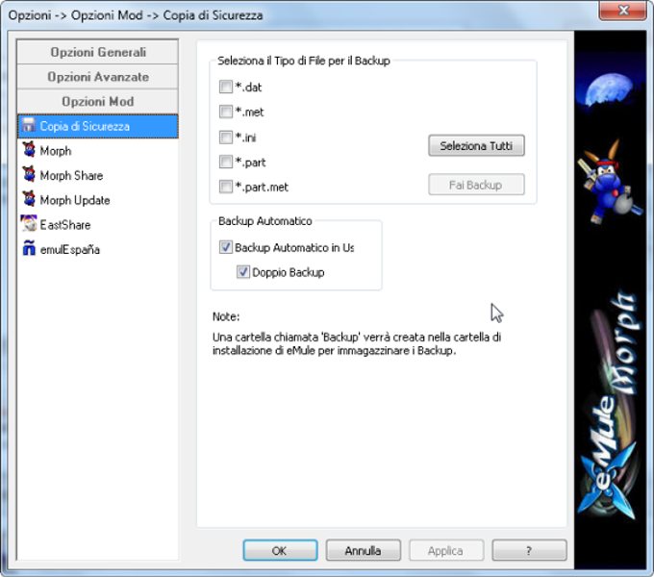
Task: Cancel with the Annulla button
Action: [363, 551]
